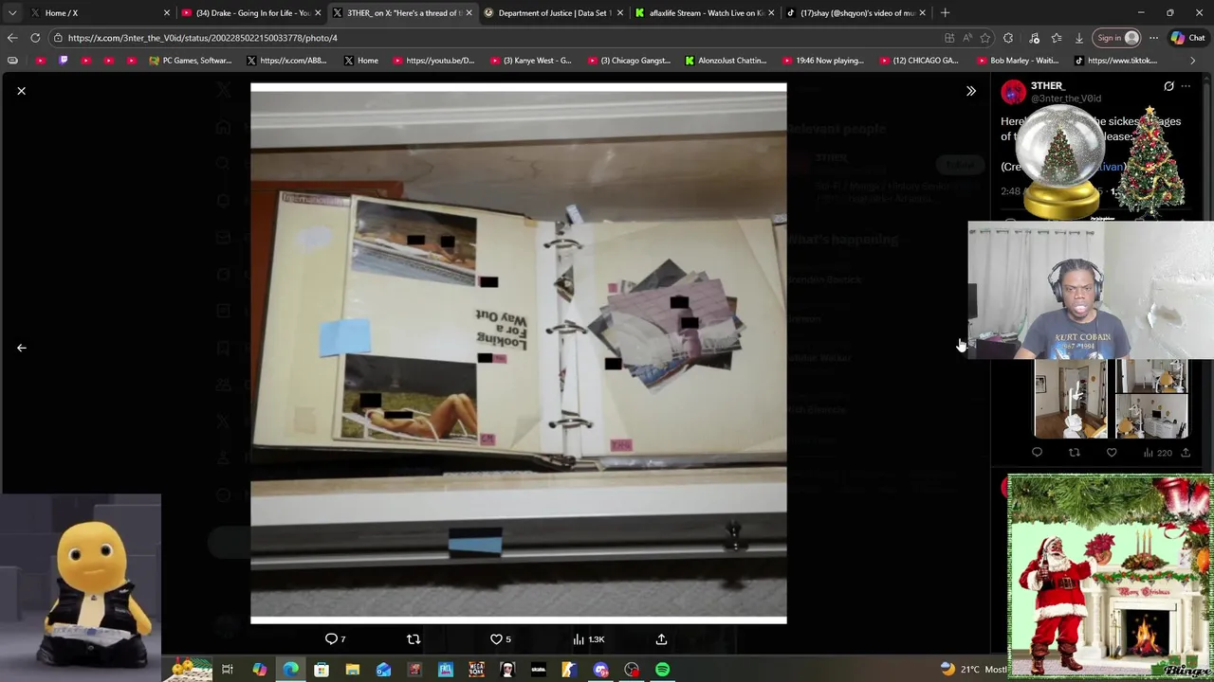Add this page to favorites
Viewport: 1214px width, 682px height.
click(985, 38)
